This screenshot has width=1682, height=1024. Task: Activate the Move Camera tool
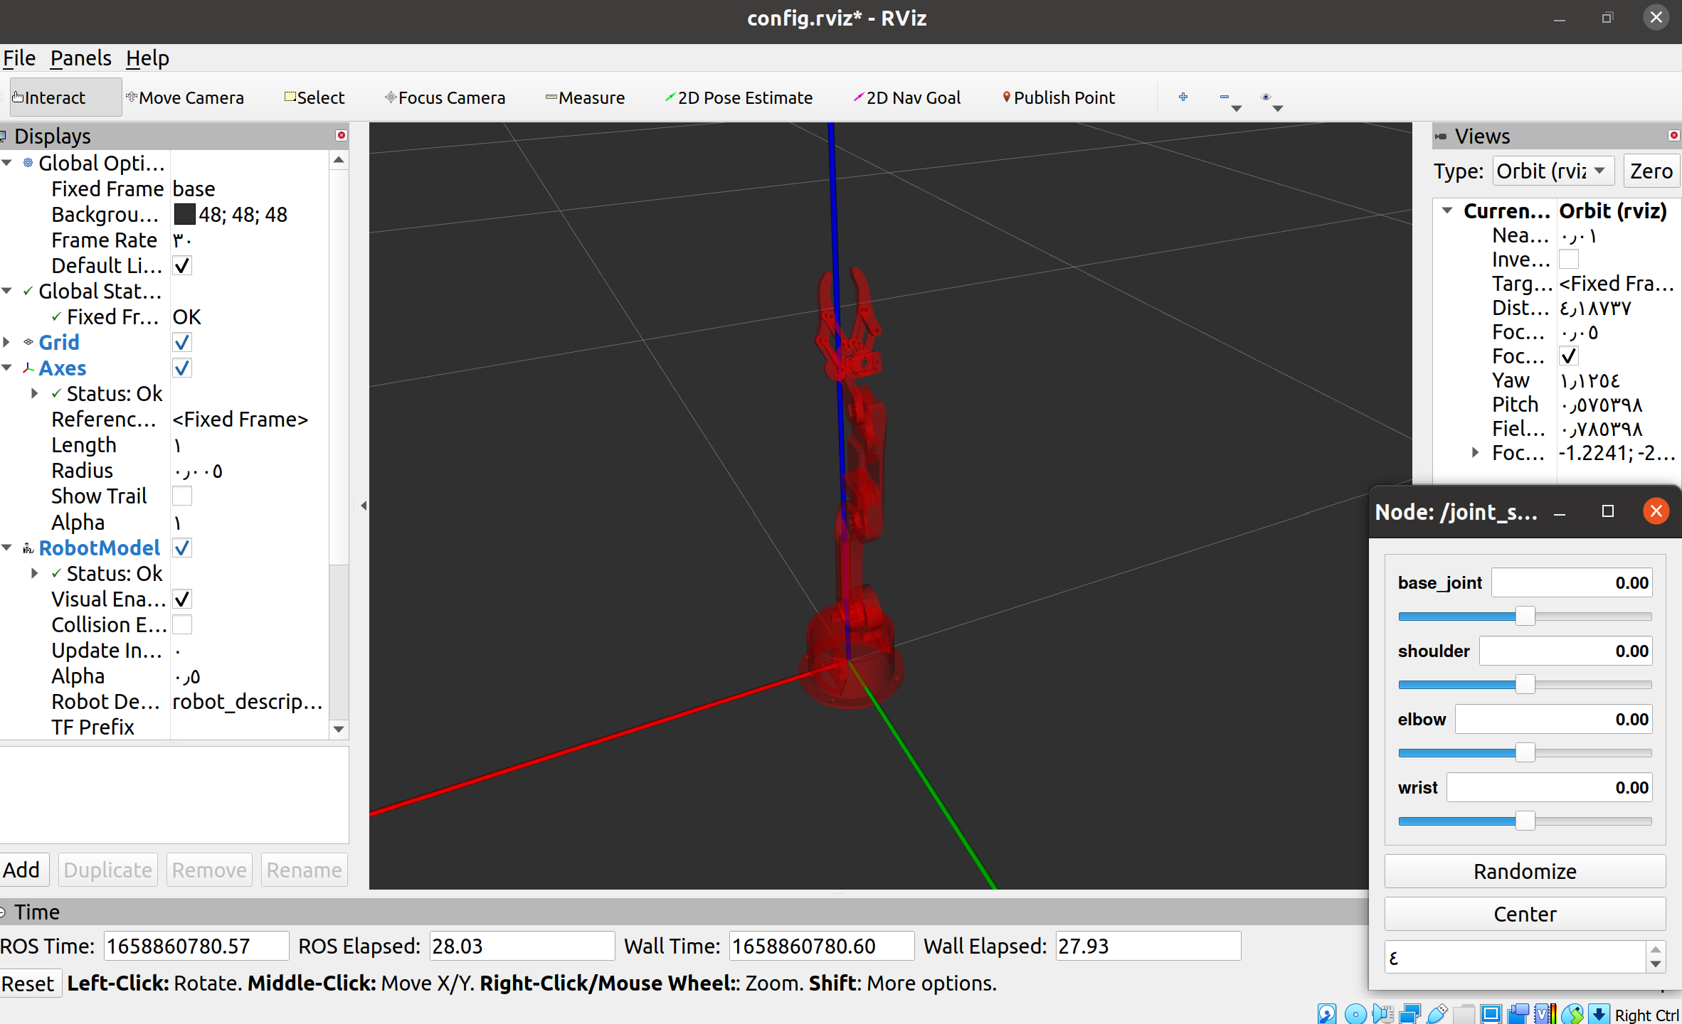(x=186, y=97)
